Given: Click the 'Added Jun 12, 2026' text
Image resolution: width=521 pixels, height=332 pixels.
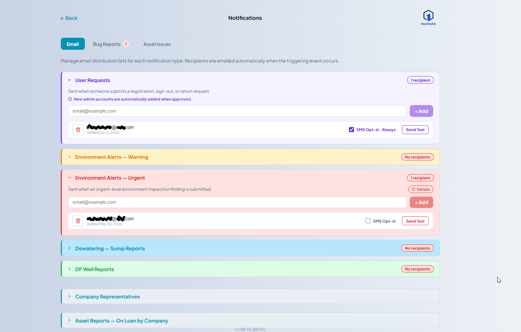Looking at the screenshot, I should click(103, 132).
